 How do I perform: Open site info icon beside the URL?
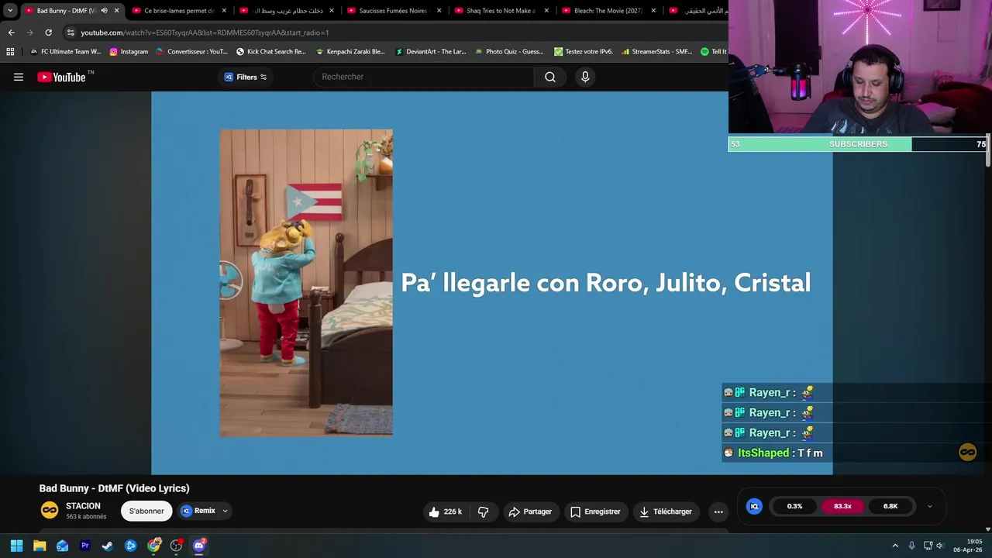coord(71,33)
